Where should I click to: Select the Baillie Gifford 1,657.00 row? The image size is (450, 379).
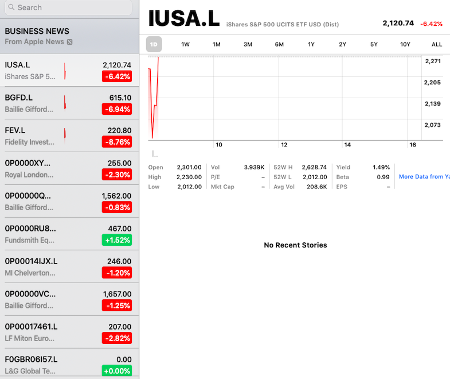coord(69,300)
